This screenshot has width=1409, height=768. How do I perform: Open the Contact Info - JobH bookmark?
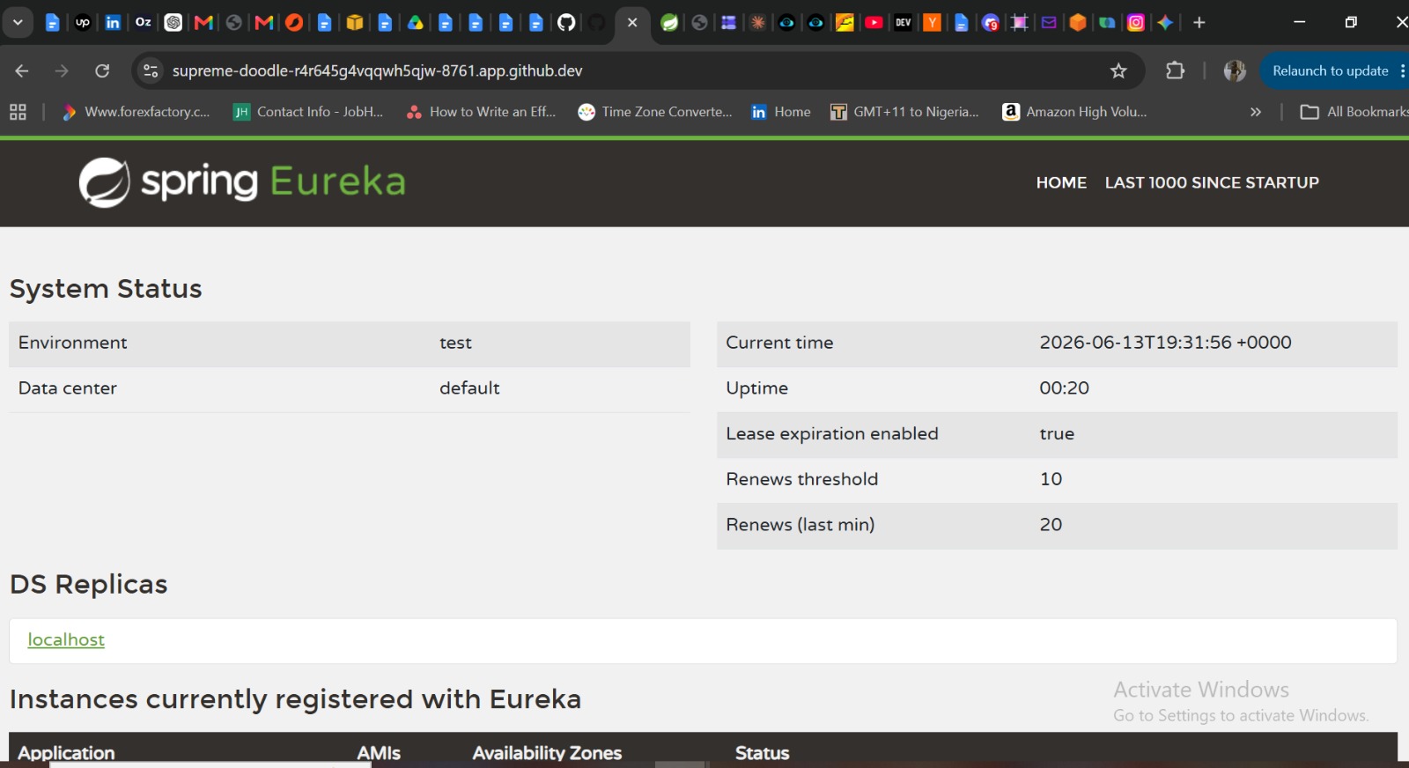coord(308,112)
